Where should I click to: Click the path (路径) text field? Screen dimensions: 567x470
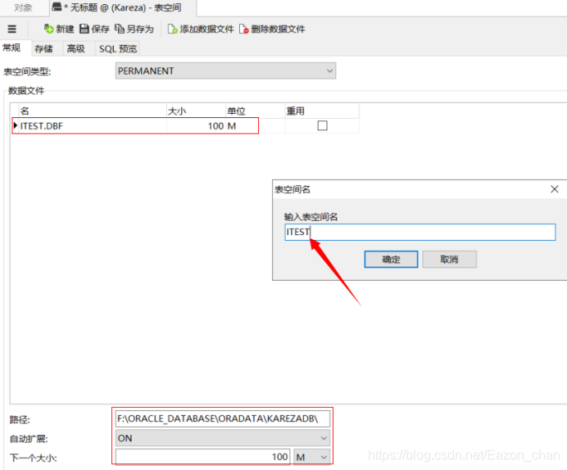point(223,418)
